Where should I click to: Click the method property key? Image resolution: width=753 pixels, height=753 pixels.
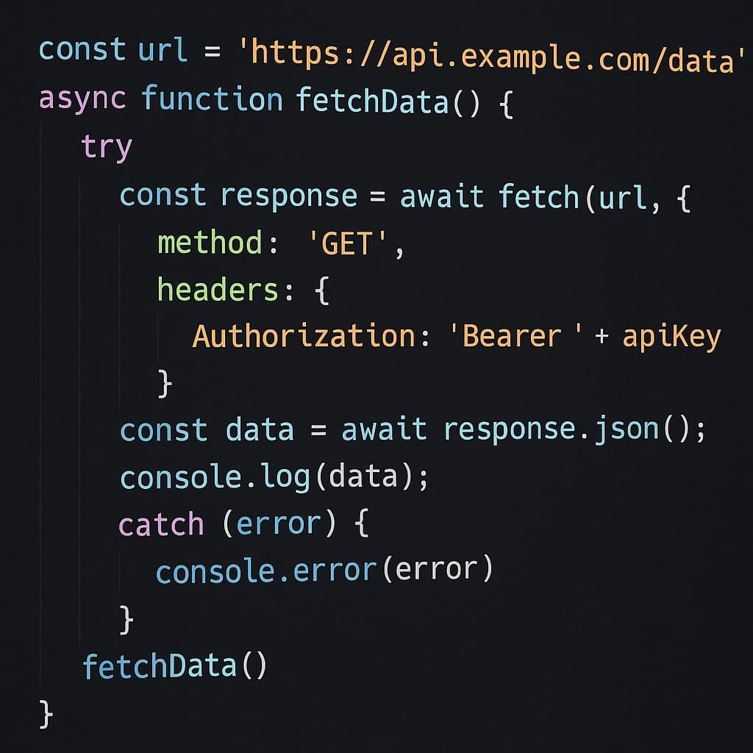pos(210,242)
